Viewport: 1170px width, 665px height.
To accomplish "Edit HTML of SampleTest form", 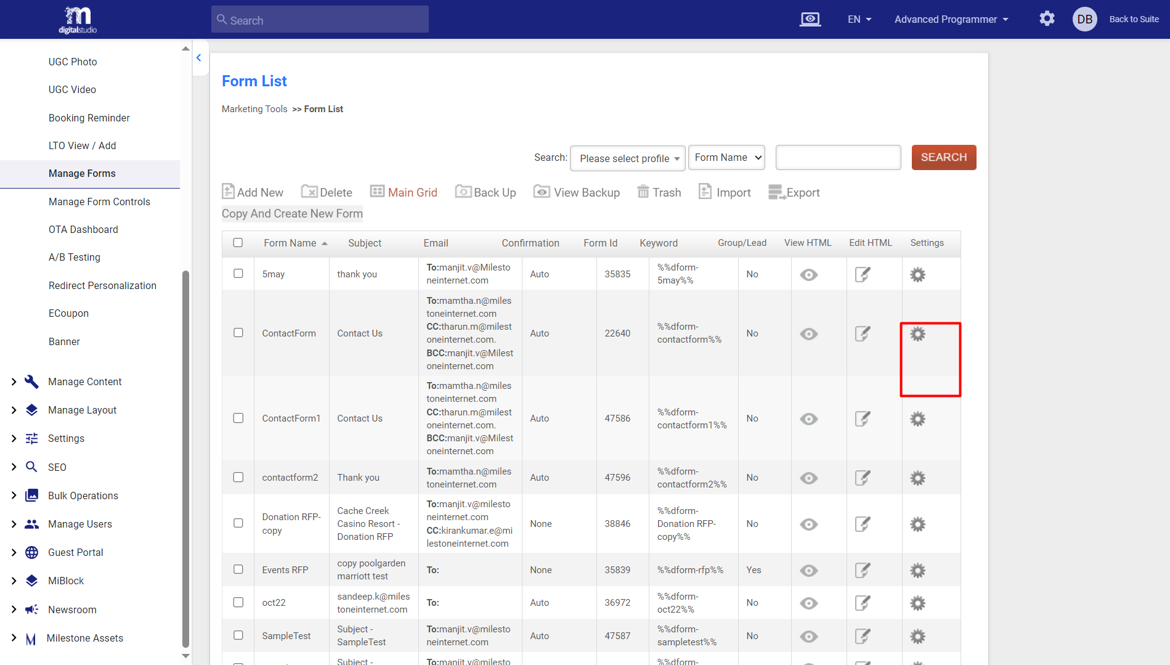I will [863, 636].
